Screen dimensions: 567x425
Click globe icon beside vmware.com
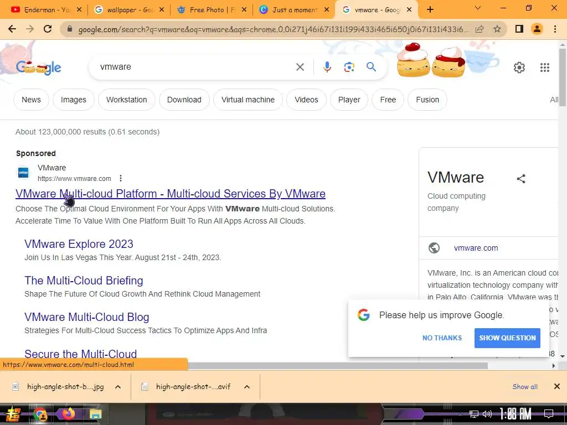coord(434,248)
